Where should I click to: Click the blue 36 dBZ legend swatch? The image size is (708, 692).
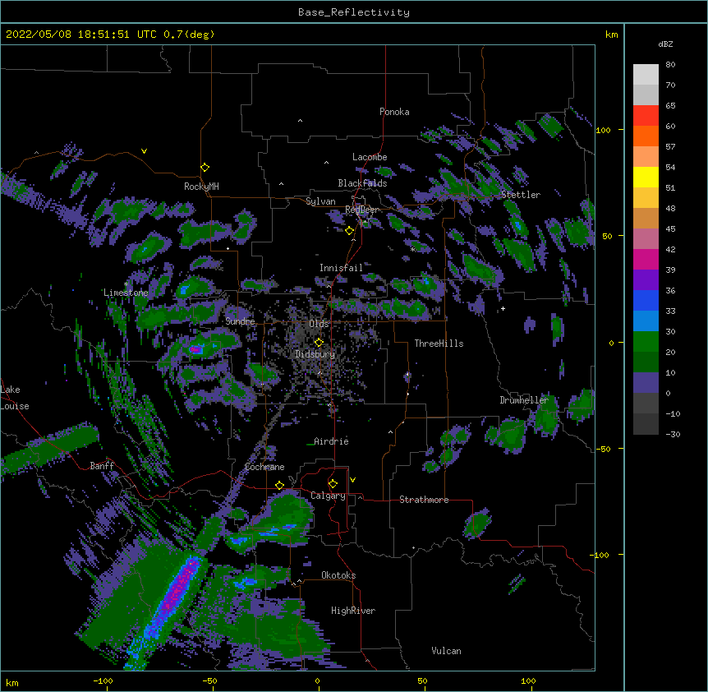(646, 300)
